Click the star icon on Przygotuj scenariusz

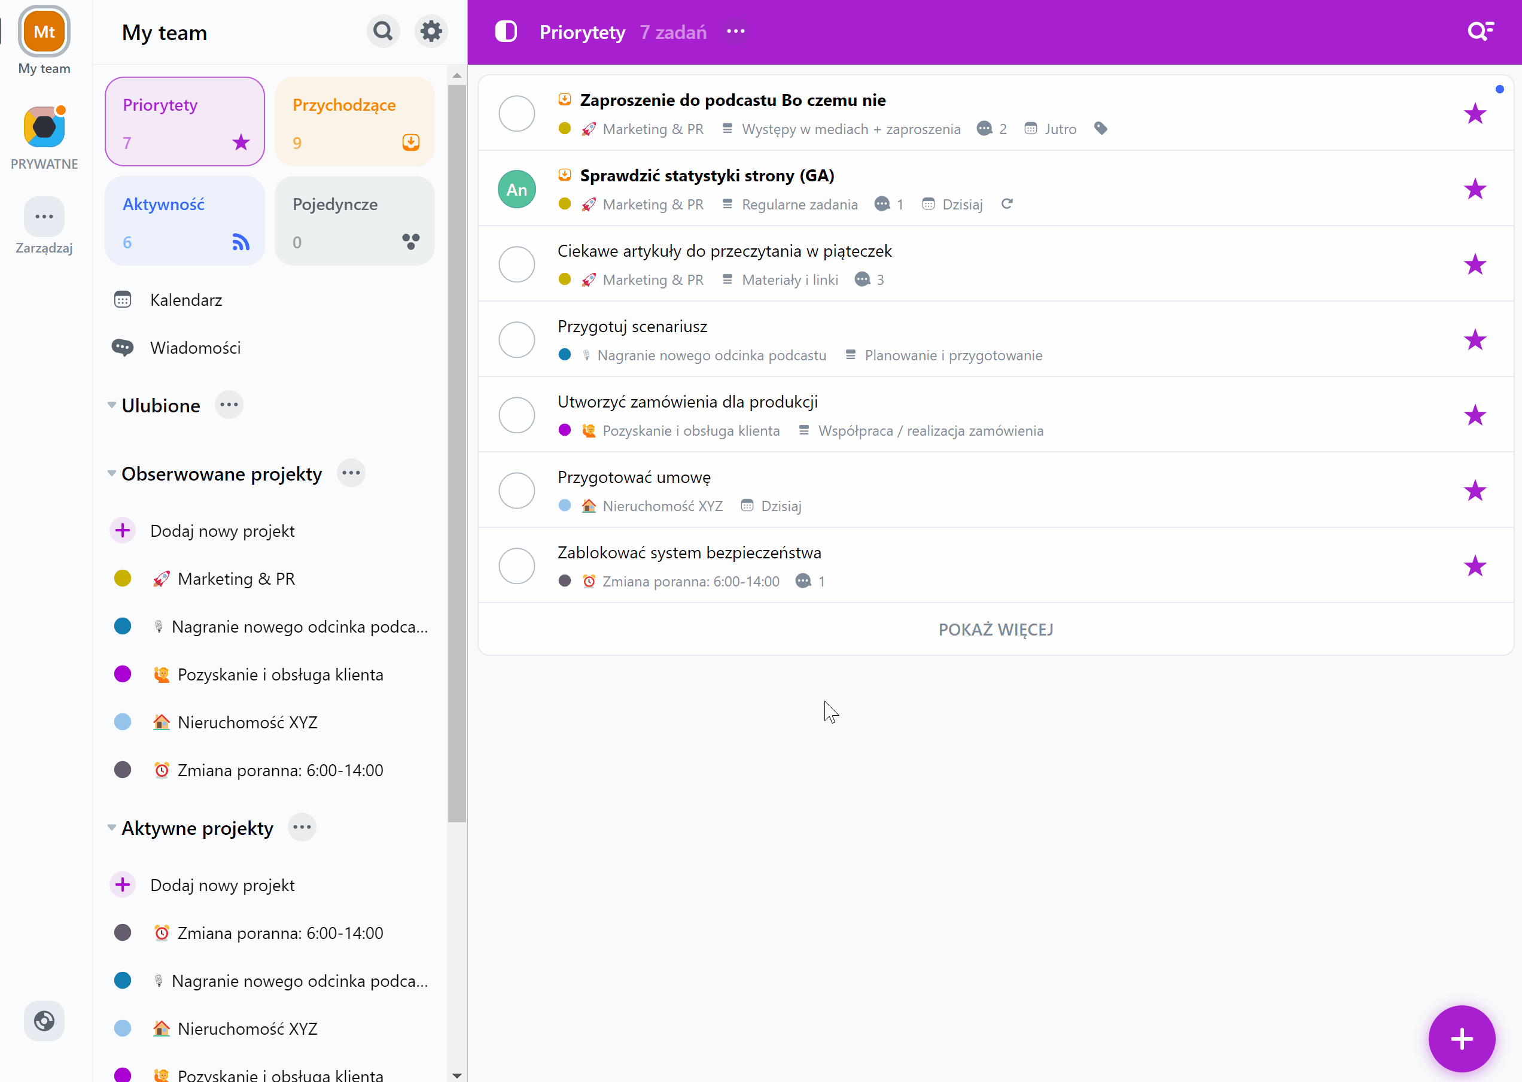[x=1475, y=338]
